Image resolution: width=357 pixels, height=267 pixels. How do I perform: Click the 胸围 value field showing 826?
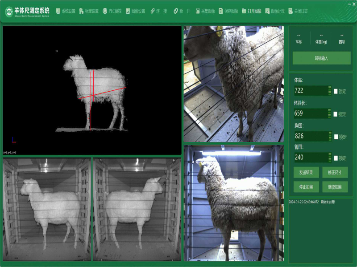coord(310,136)
